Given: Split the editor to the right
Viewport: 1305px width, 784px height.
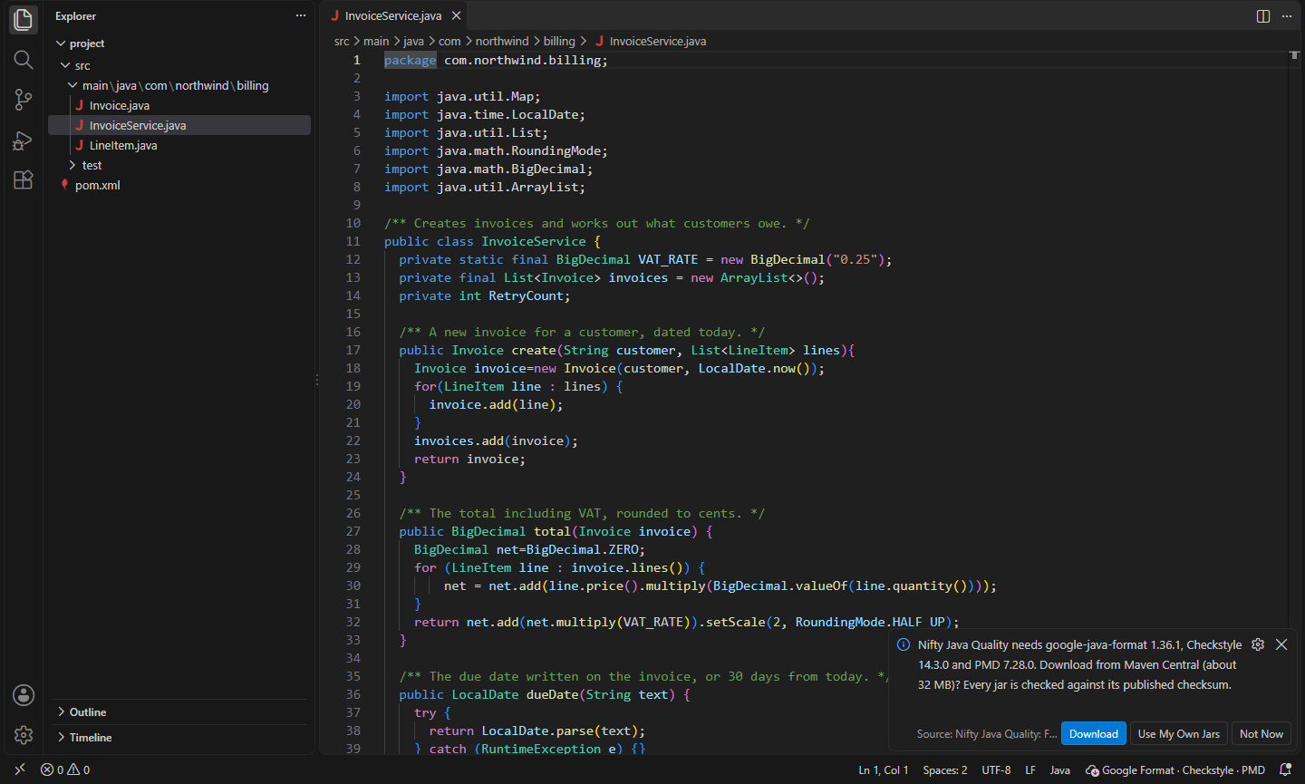Looking at the screenshot, I should pyautogui.click(x=1263, y=16).
